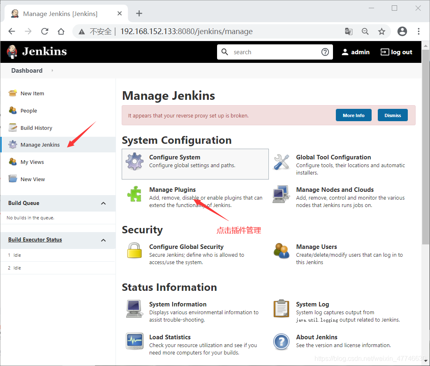Click the page vertical scrollbar thumb
The width and height of the screenshot is (430, 366).
[x=425, y=147]
